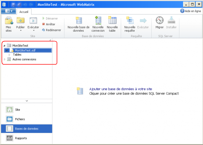Click the undo icon in title bar
Screen dimensions: 203x145
(25, 5)
